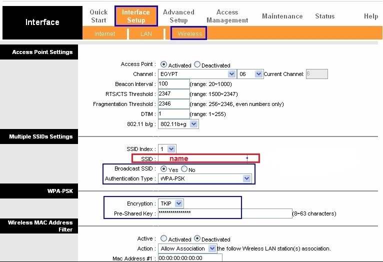Click the Current Channel field

tap(317, 74)
